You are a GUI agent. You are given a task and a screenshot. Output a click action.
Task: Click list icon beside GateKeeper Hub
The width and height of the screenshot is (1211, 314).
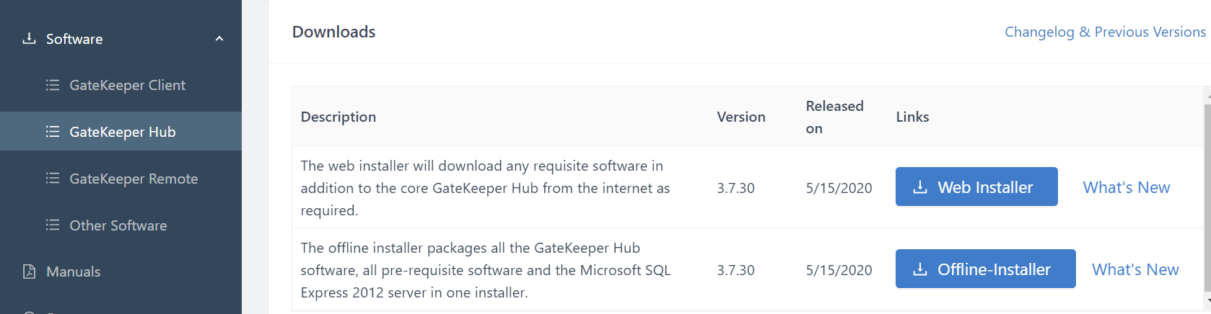tap(53, 132)
